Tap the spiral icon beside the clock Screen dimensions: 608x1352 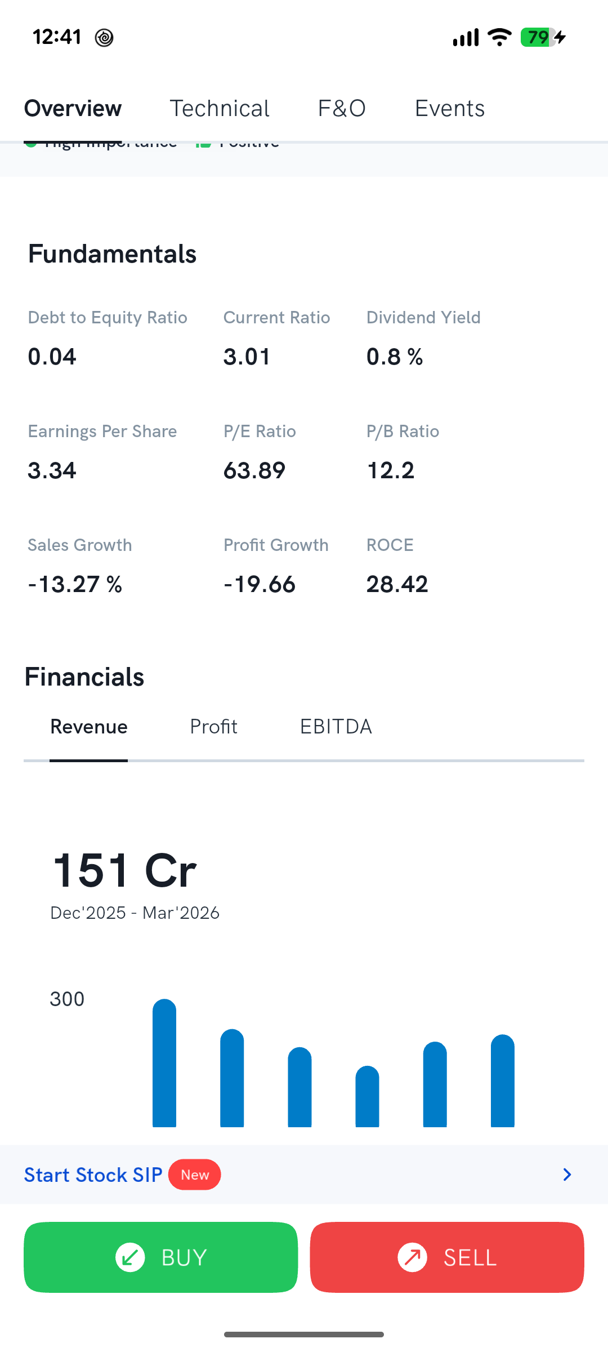(104, 38)
